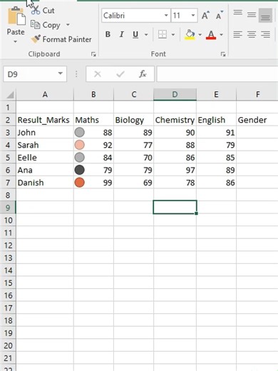Click the Insert Function fx icon
The width and height of the screenshot is (278, 371).
[143, 74]
